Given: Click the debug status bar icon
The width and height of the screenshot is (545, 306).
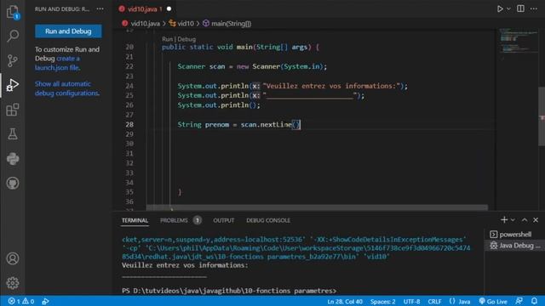Looking at the screenshot, I should click(45, 301).
